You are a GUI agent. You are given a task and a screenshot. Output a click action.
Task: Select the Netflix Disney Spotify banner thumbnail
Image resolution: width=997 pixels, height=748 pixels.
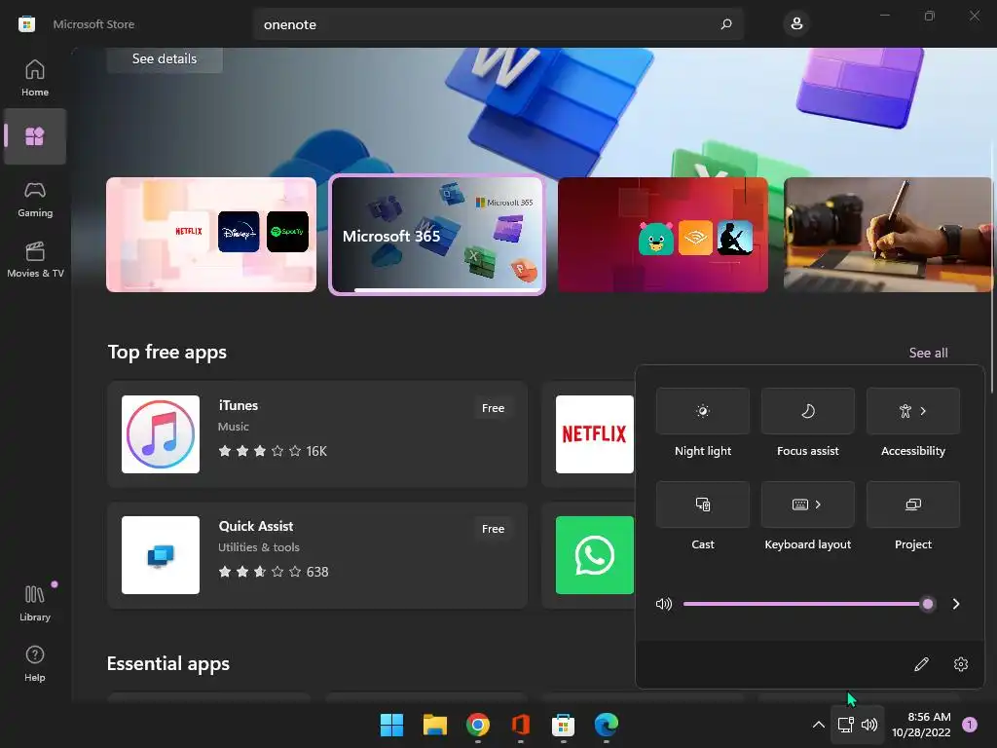tap(211, 235)
